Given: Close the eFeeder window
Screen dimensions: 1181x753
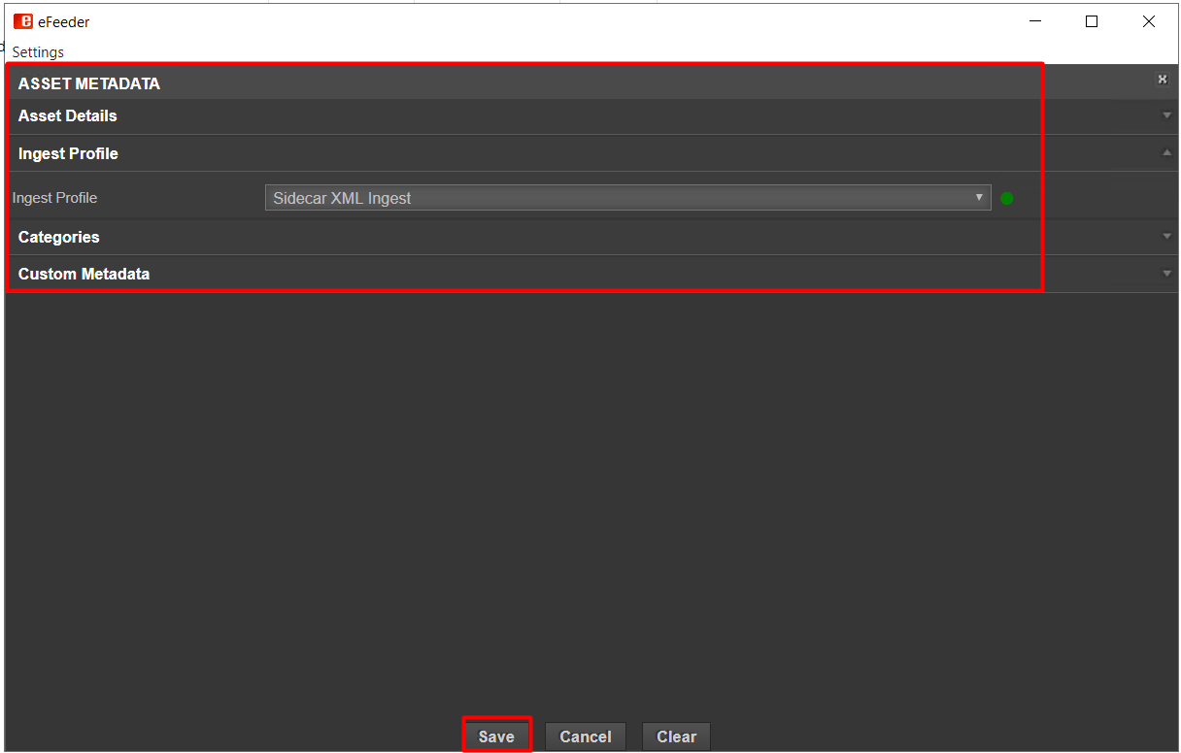Looking at the screenshot, I should click(x=1149, y=21).
